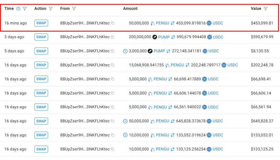Open the wallet address in the first row
Image resolution: width=280 pixels, height=160 pixels.
[85, 23]
